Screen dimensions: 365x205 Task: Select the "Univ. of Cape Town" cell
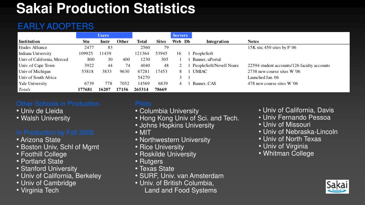pyautogui.click(x=37, y=65)
